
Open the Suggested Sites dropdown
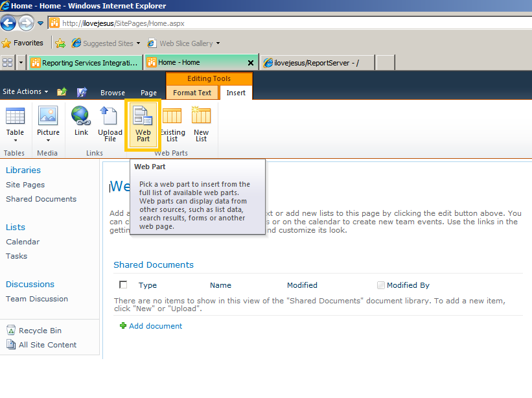click(138, 43)
